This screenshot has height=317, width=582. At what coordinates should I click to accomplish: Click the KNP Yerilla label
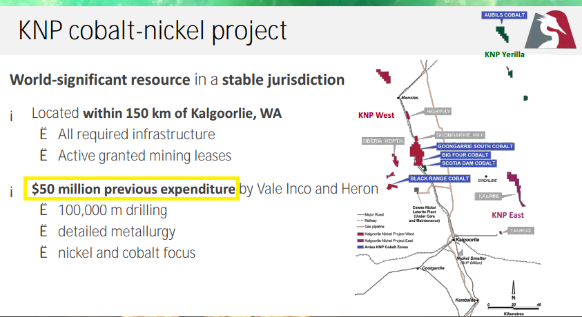click(505, 54)
